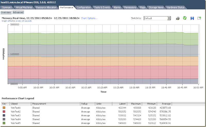The width and height of the screenshot is (206, 127).
Task: Open the Summary tab
Action: (x=7, y=7)
